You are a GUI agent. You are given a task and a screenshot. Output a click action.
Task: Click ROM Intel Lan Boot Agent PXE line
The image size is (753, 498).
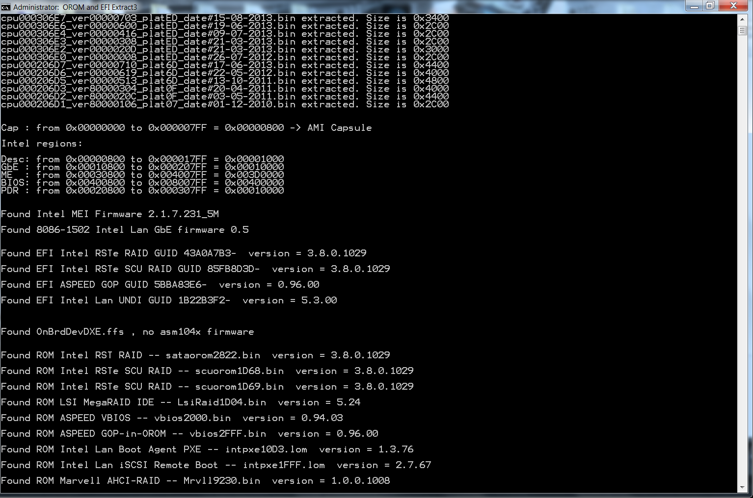[207, 449]
